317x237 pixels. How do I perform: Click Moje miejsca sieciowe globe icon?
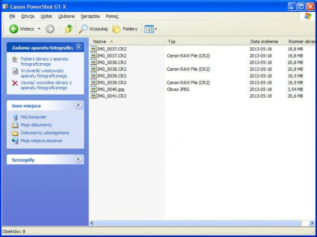coord(15,141)
